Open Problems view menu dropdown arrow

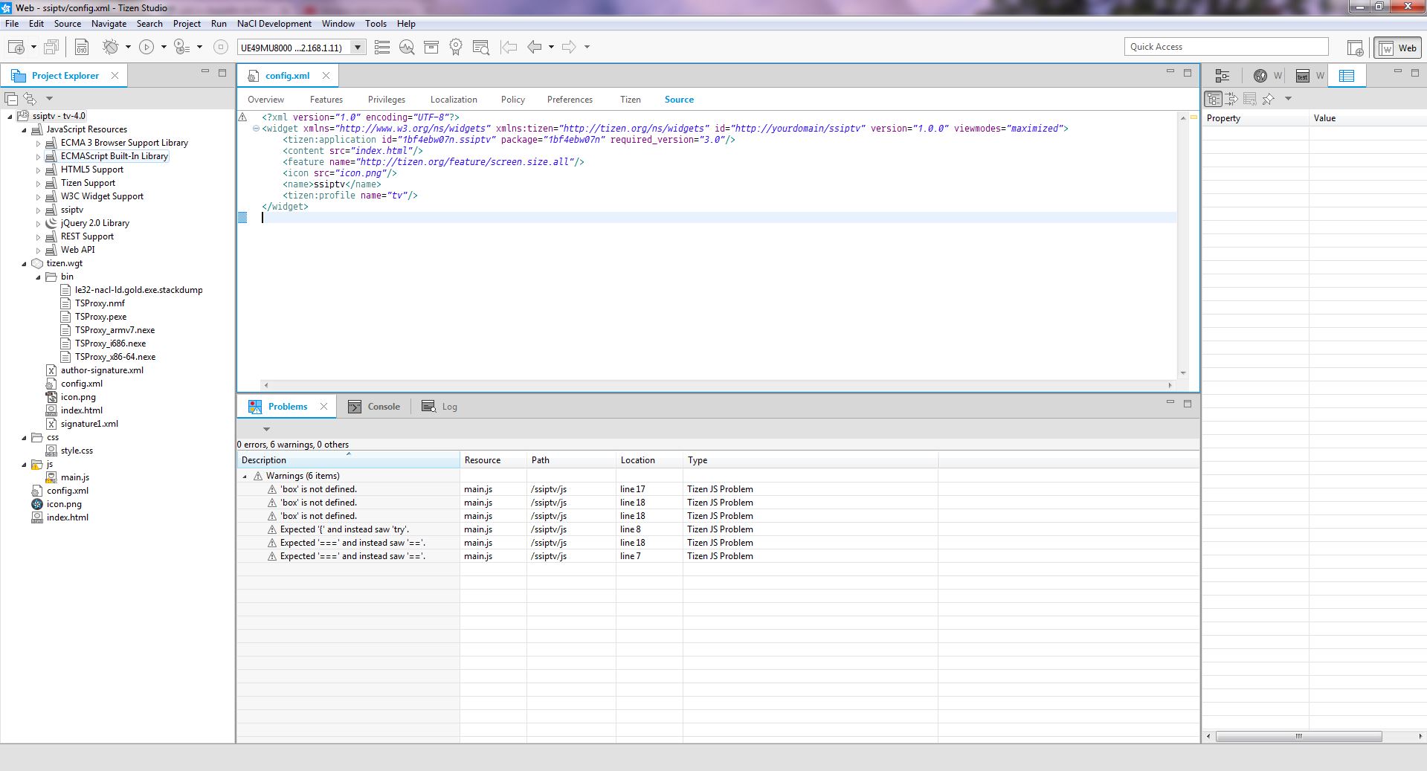[266, 429]
